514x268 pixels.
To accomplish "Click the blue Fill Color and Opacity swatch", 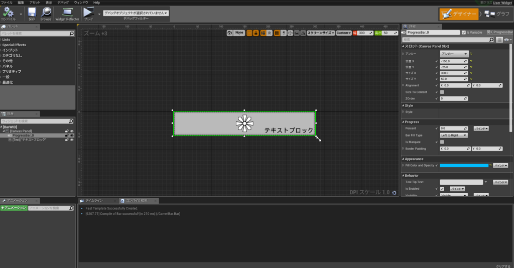I will pos(464,166).
